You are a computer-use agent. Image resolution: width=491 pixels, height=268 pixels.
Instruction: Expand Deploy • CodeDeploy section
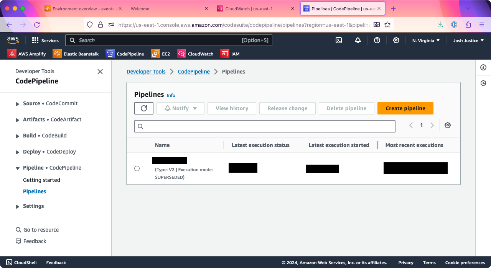pyautogui.click(x=18, y=152)
